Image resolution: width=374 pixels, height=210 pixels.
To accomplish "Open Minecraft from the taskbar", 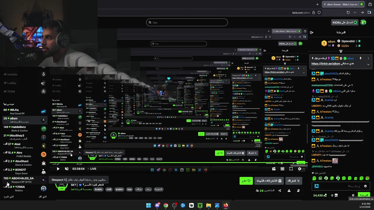I will (x=200, y=205).
